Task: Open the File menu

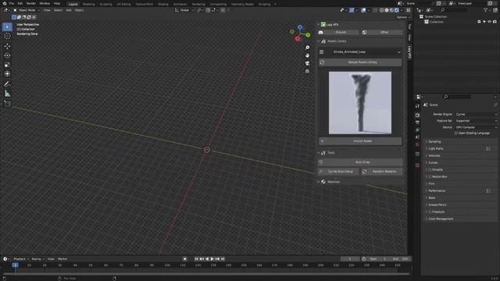Action: [12, 3]
